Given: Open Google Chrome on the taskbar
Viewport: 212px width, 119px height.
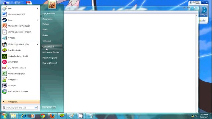Looking at the screenshot, I should coord(43,116).
